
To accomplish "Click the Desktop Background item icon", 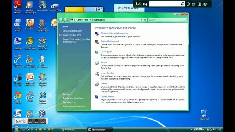I will tap(97, 42).
